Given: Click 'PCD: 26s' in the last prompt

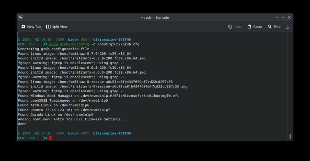Looking at the screenshot, I should 26,138.
